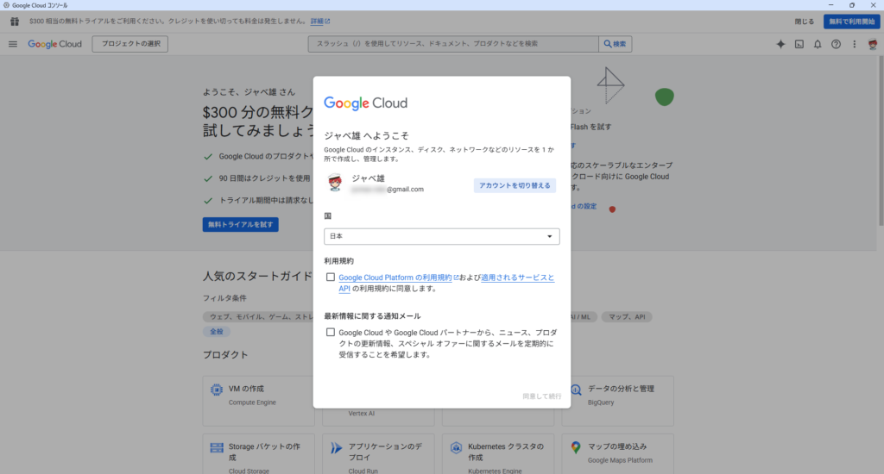Click the 無料で利用開始 button
884x474 pixels.
coord(851,22)
